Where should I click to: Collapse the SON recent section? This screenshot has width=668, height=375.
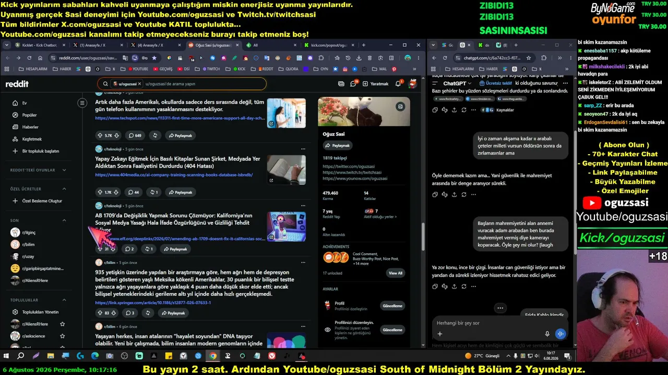(64, 220)
